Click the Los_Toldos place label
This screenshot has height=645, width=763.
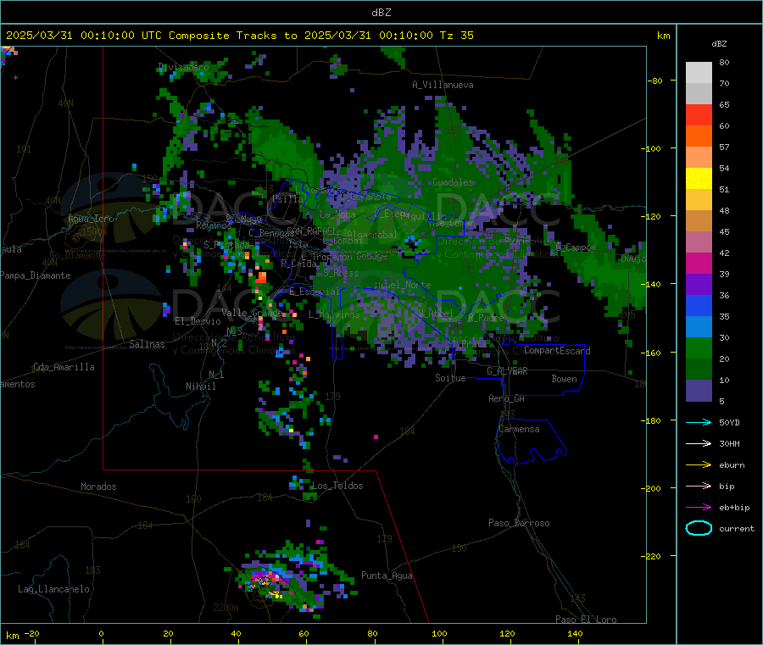coord(337,486)
